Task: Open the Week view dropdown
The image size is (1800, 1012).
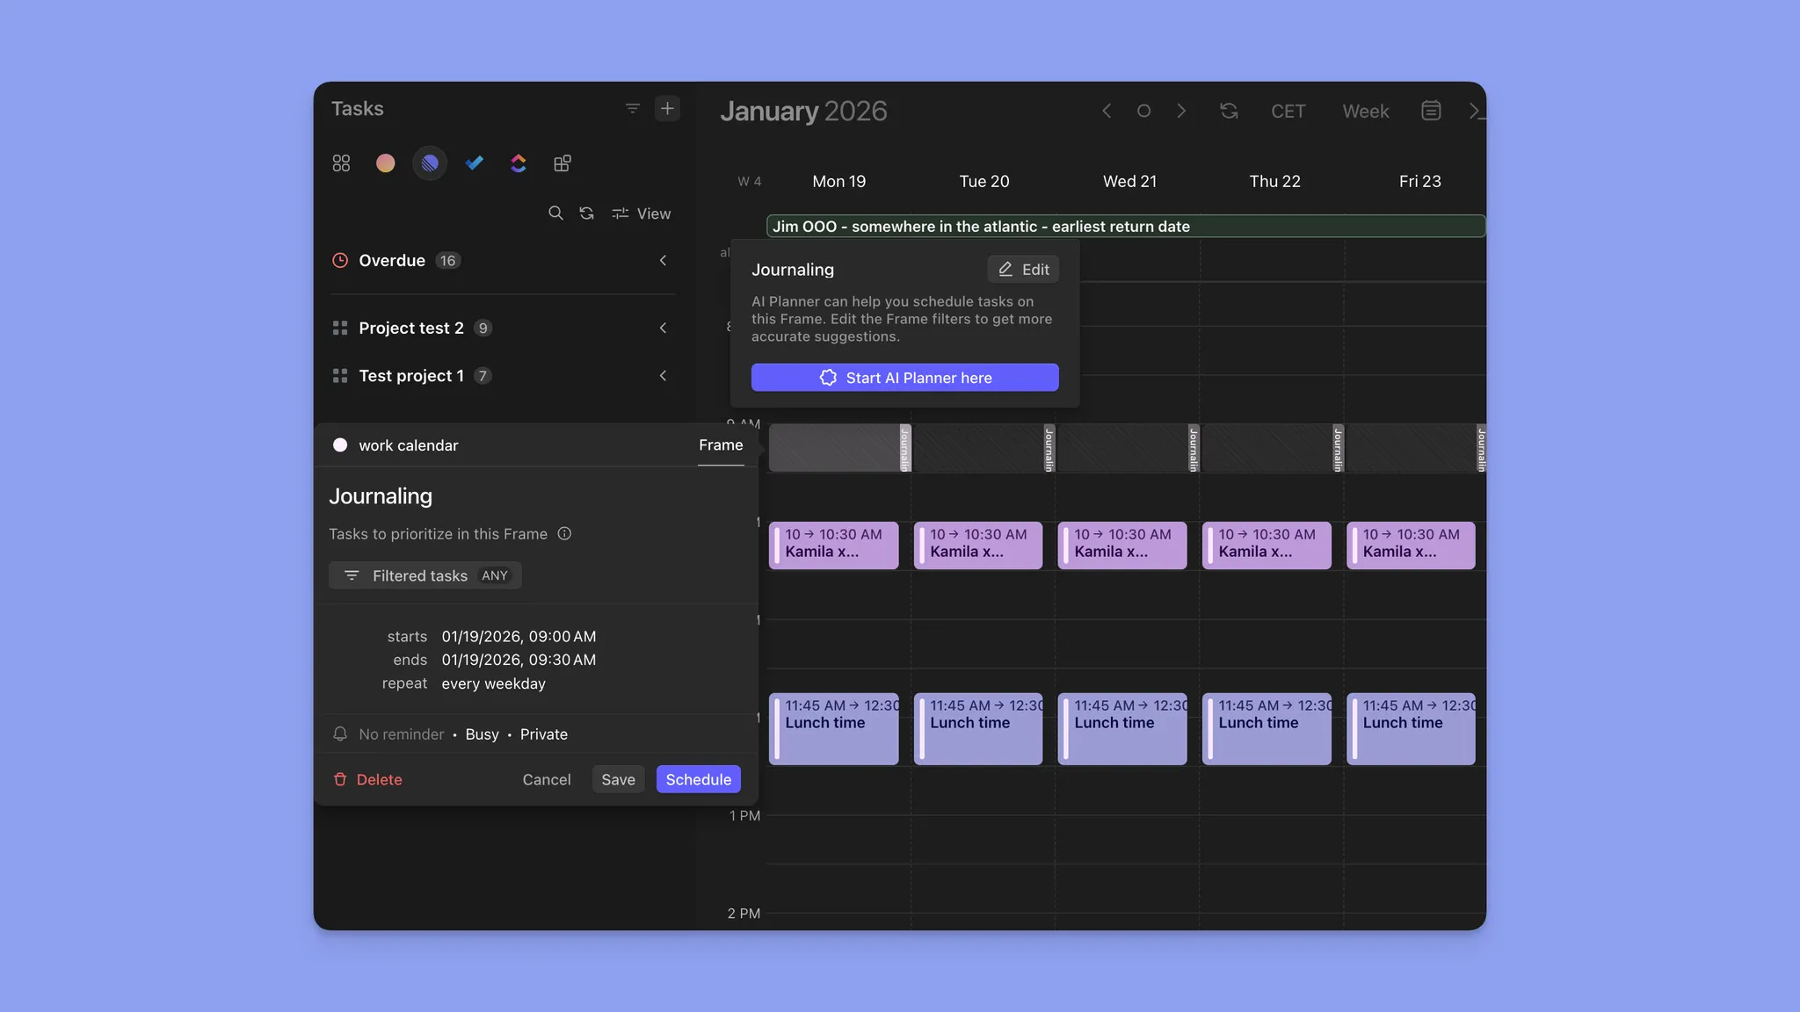Action: click(1365, 112)
